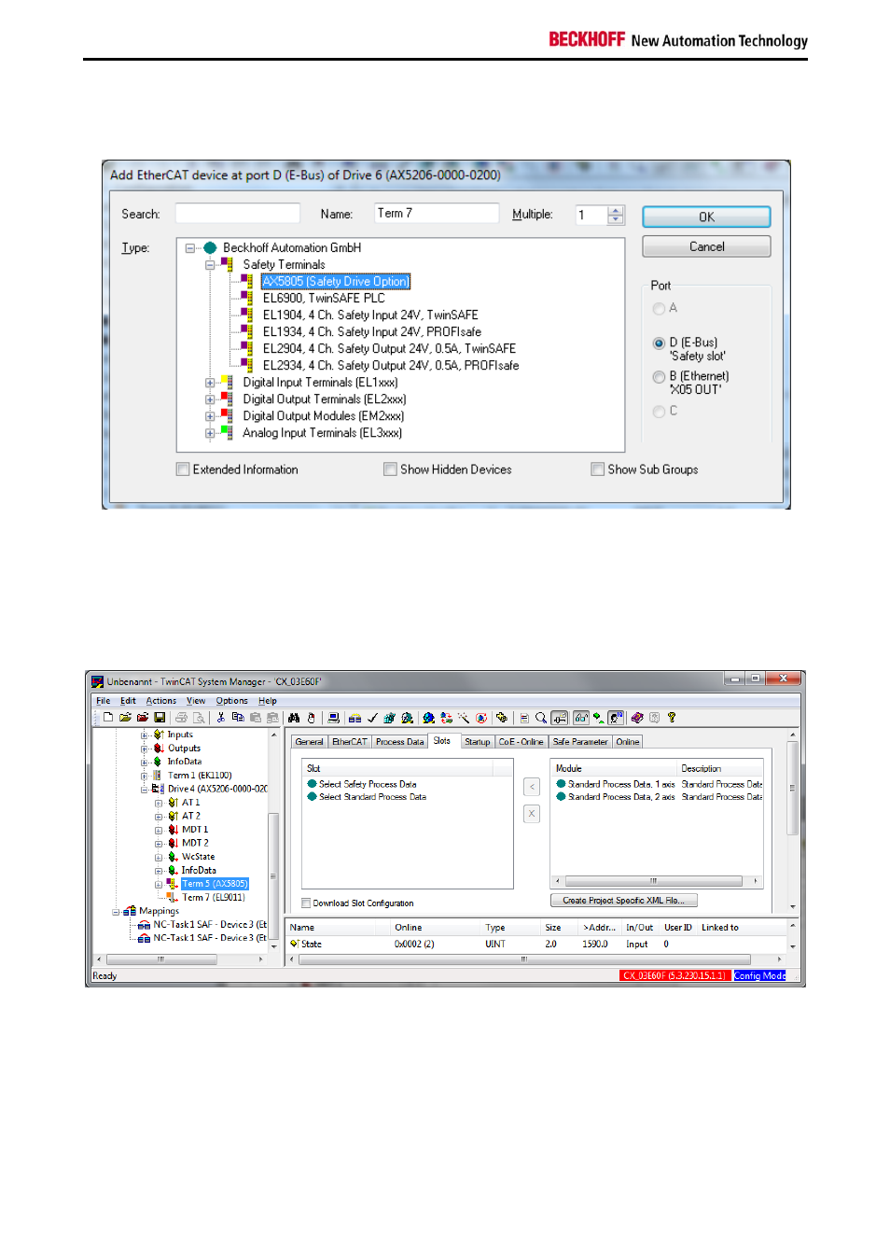This screenshot has width=890, height=1260.
Task: Click the WcState green variable icon
Action: (173, 857)
